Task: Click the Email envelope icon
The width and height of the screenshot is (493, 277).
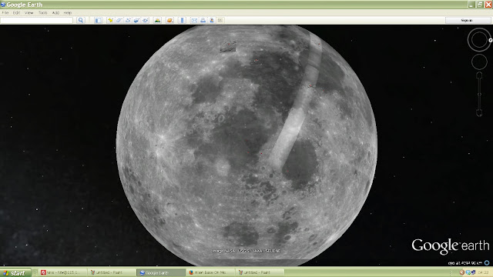Action: point(194,21)
